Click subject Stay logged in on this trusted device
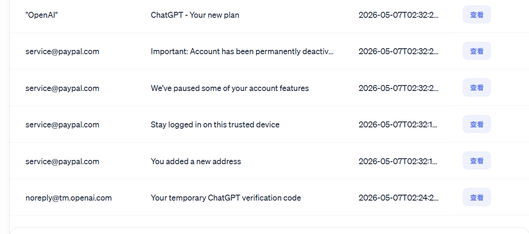 (x=215, y=125)
